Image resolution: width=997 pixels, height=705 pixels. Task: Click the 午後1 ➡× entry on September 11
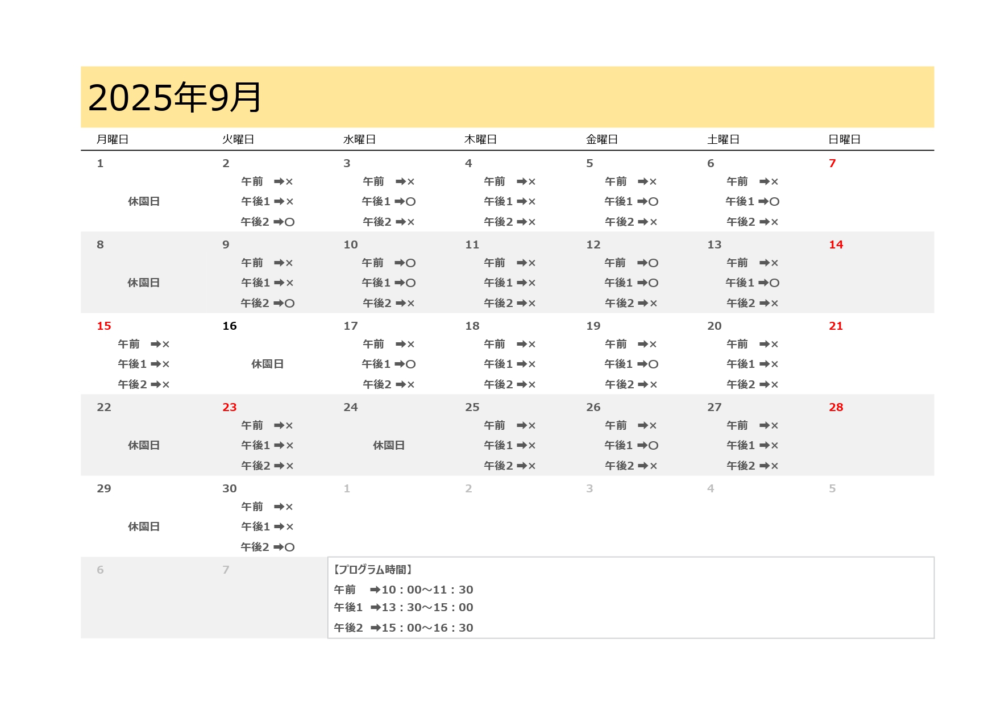[x=510, y=283]
